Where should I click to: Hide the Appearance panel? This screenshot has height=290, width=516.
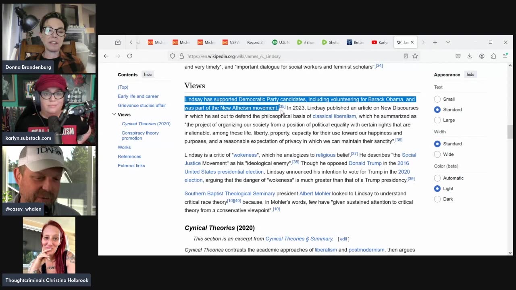[x=470, y=75]
